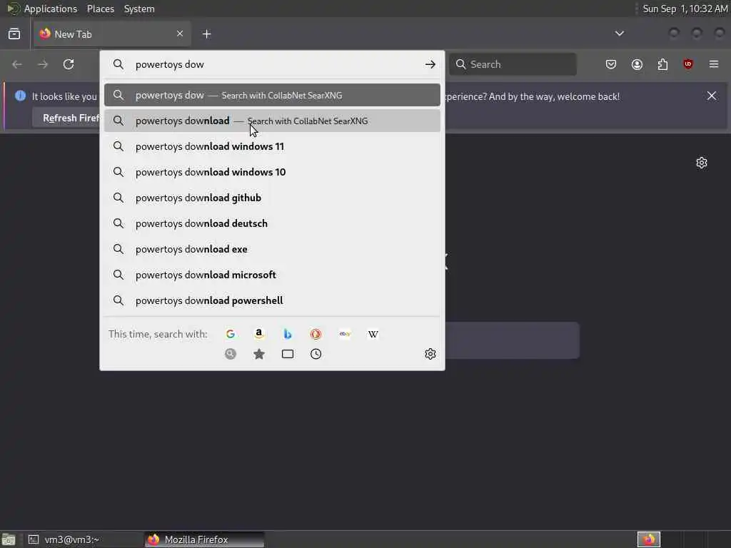Search this time with Bing icon
The height and width of the screenshot is (548, 731).
coord(288,334)
